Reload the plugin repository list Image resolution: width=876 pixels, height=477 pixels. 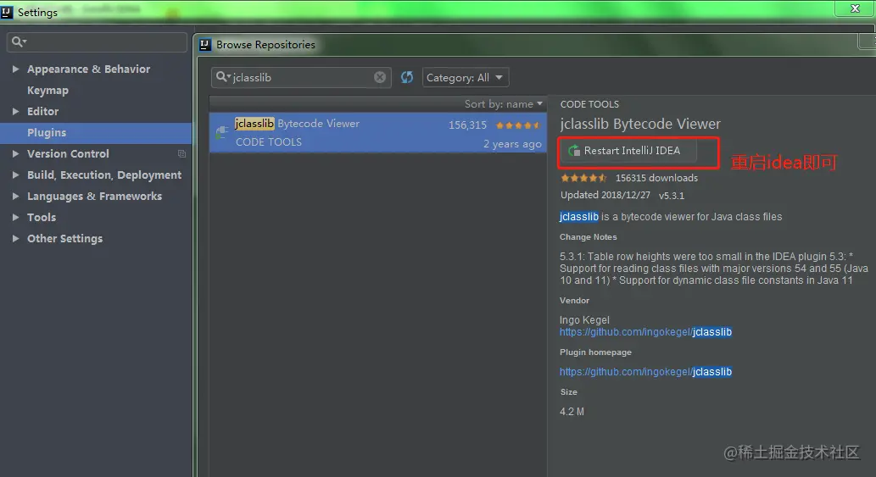[x=407, y=77]
